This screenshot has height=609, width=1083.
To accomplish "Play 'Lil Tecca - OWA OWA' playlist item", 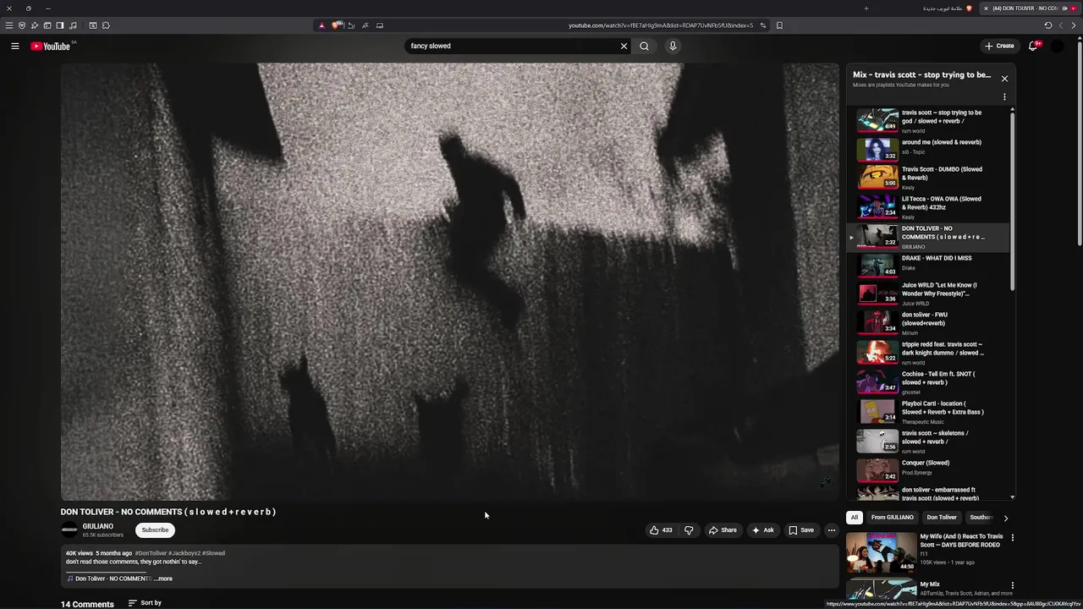I will click(x=927, y=207).
